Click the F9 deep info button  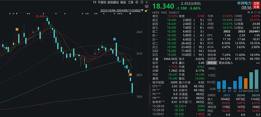[x=95, y=2]
